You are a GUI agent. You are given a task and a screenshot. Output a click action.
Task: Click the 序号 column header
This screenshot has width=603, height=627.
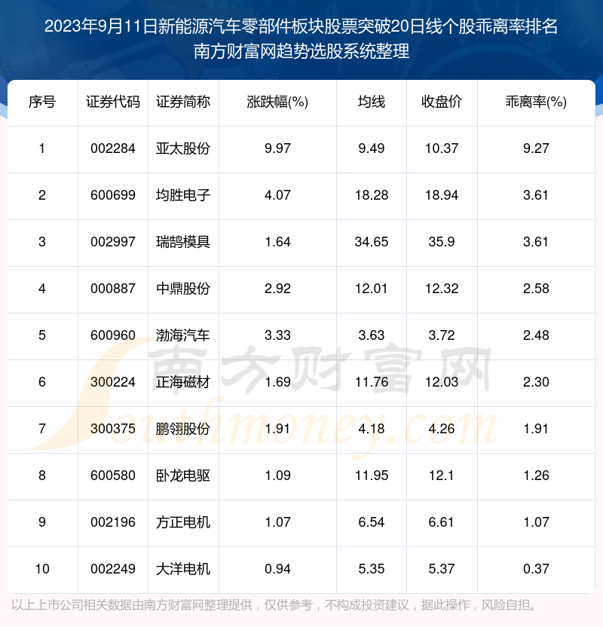[42, 102]
